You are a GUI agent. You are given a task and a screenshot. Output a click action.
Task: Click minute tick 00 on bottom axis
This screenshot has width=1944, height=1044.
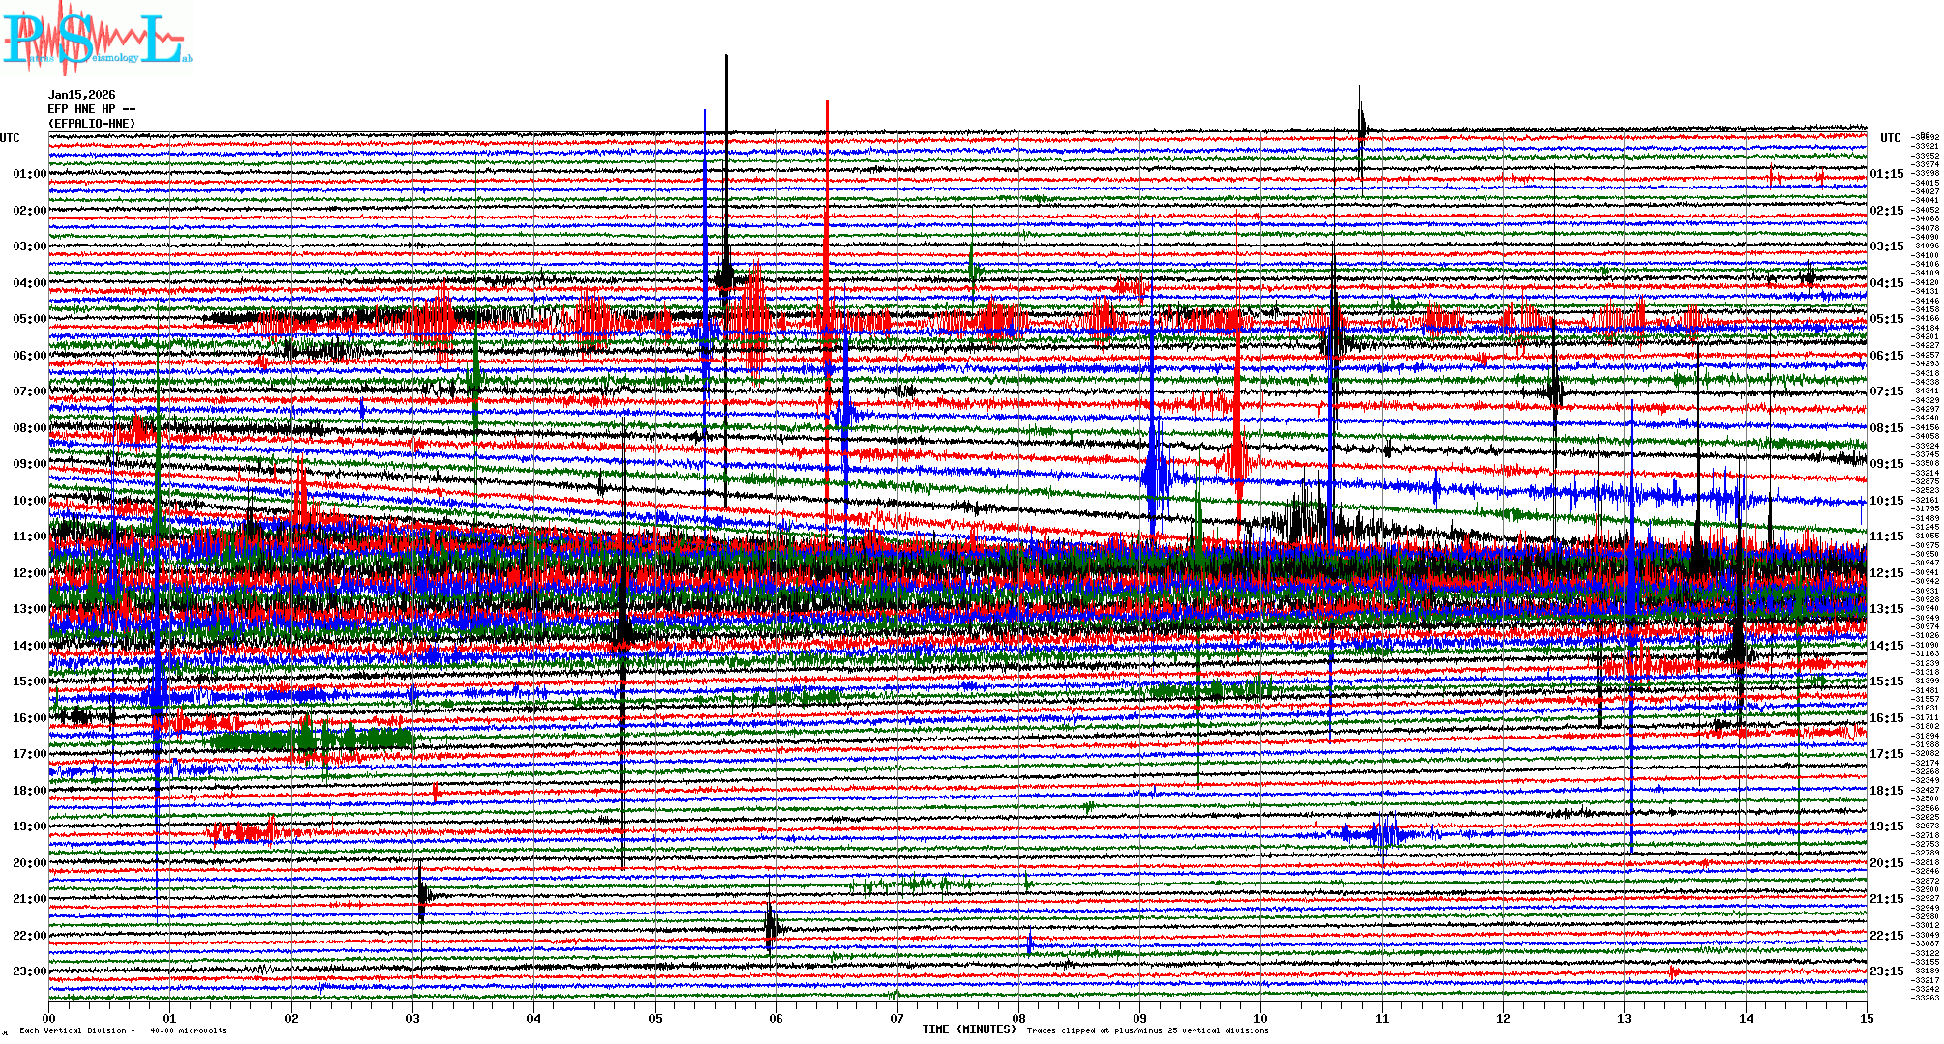tap(49, 1018)
